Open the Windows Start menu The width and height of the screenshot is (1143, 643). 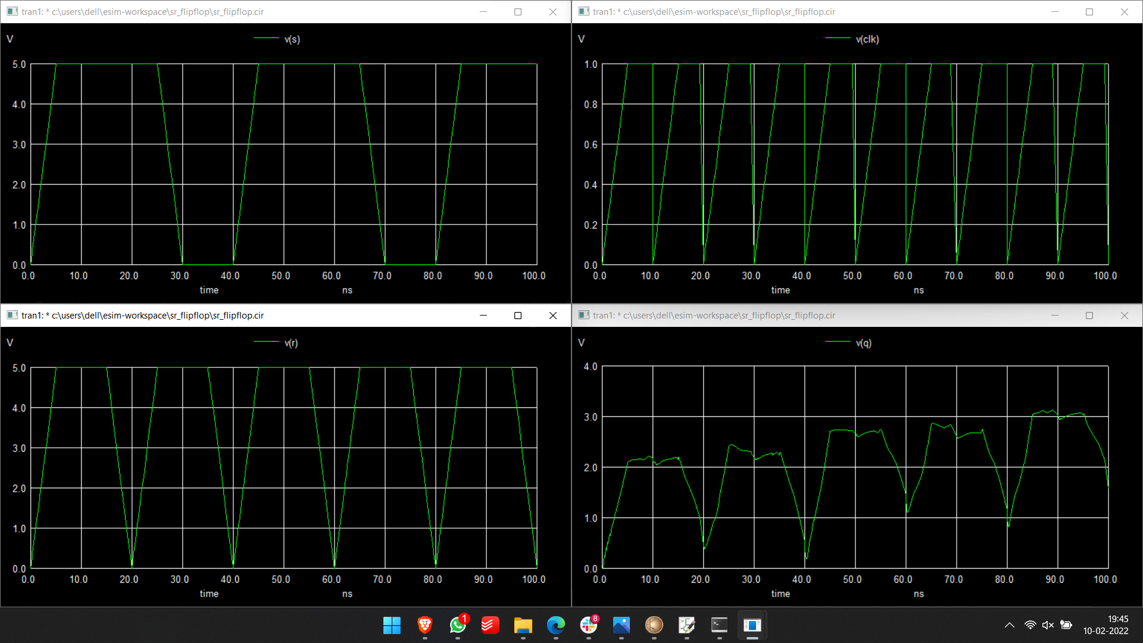click(392, 626)
